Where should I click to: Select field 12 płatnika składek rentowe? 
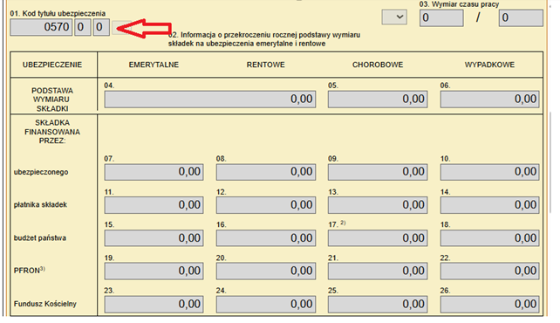266,205
